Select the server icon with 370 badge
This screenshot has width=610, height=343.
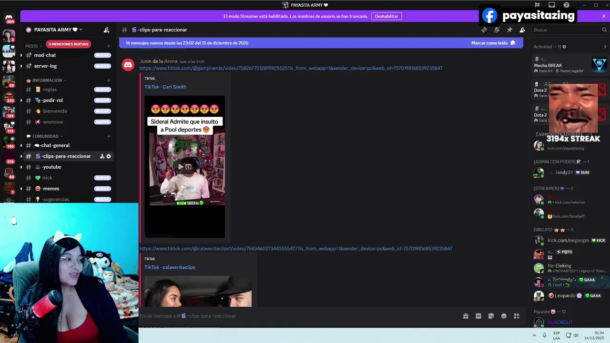click(9, 97)
